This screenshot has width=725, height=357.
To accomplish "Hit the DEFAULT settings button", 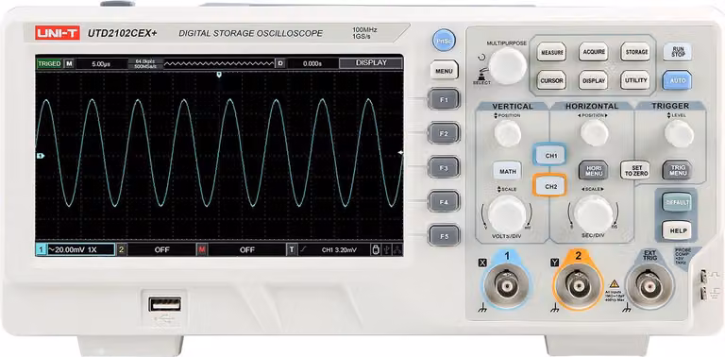I will [x=677, y=202].
